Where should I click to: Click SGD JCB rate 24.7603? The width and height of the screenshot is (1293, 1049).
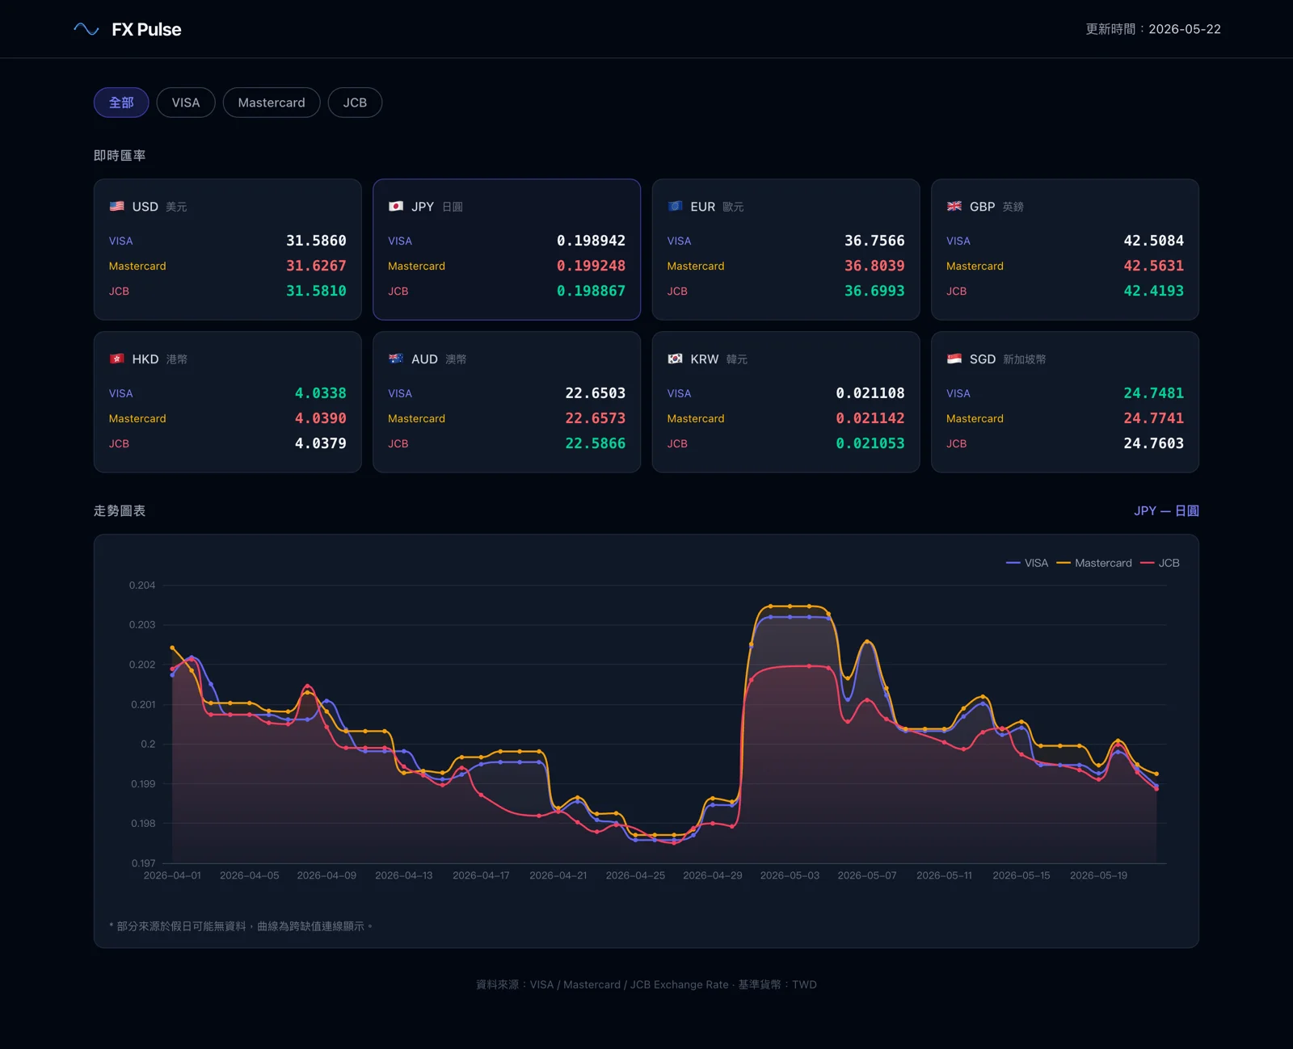tap(1153, 443)
